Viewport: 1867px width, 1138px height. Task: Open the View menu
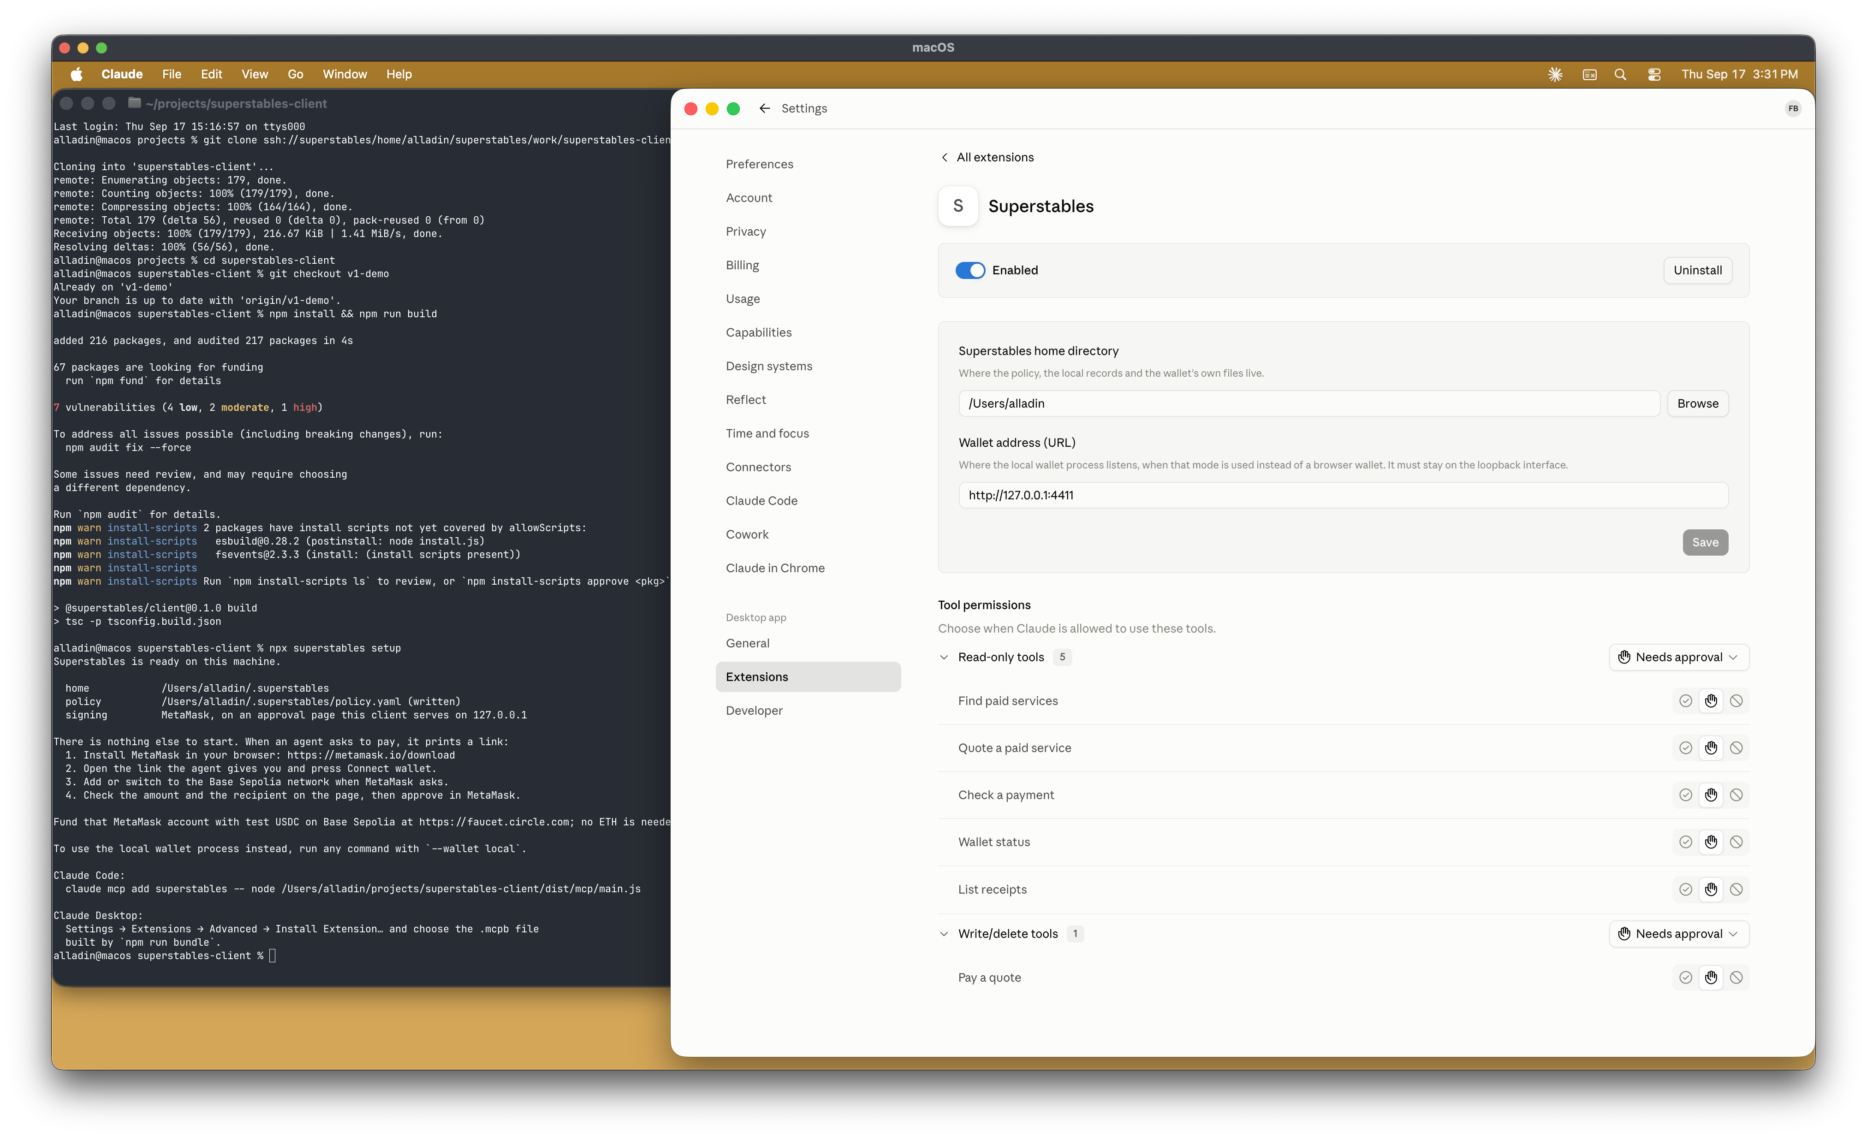point(255,74)
